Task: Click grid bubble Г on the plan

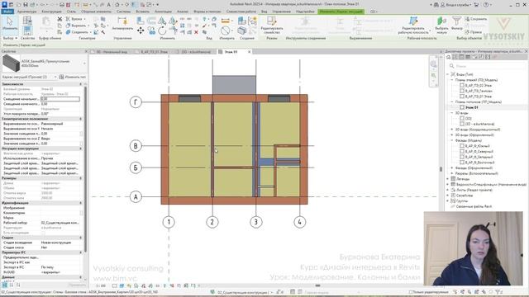Action: [x=136, y=102]
